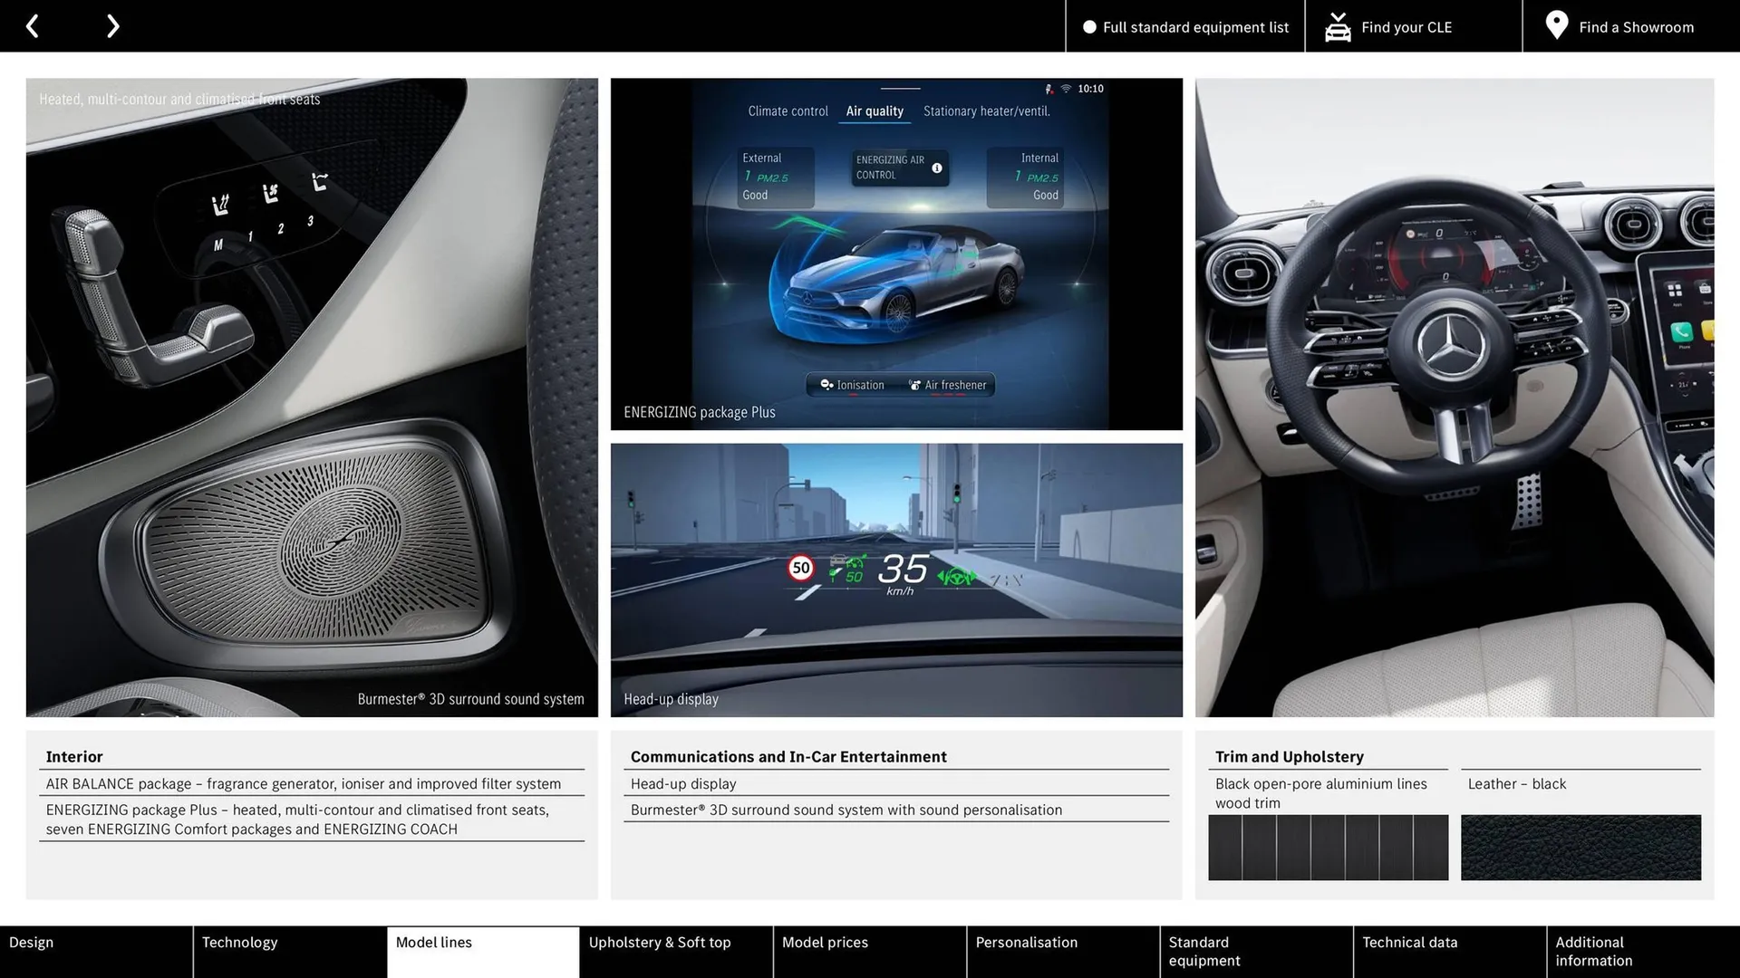
Task: Select the Air quality tab
Action: 875,111
